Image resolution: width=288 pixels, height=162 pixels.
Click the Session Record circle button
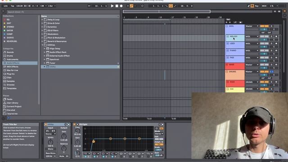click(x=142, y=6)
